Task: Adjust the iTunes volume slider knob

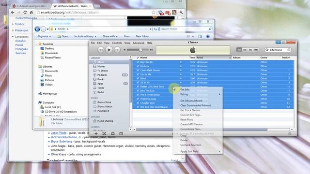Action: point(140,50)
